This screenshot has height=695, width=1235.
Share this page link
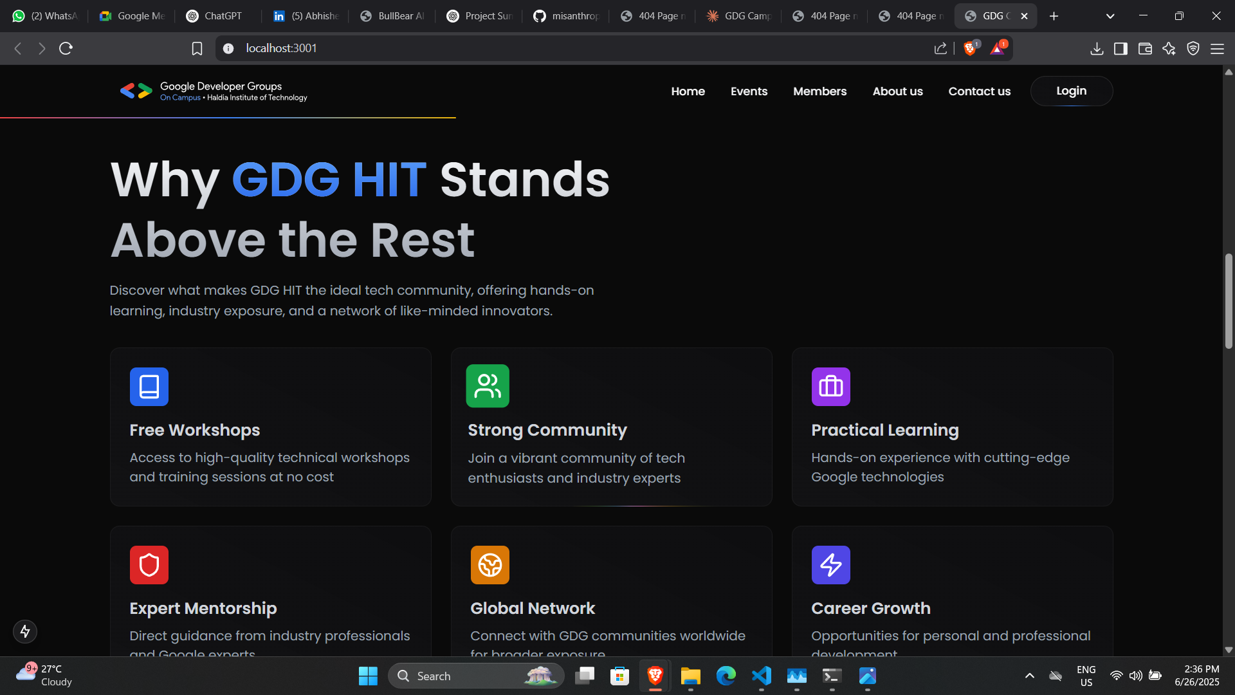pos(940,48)
